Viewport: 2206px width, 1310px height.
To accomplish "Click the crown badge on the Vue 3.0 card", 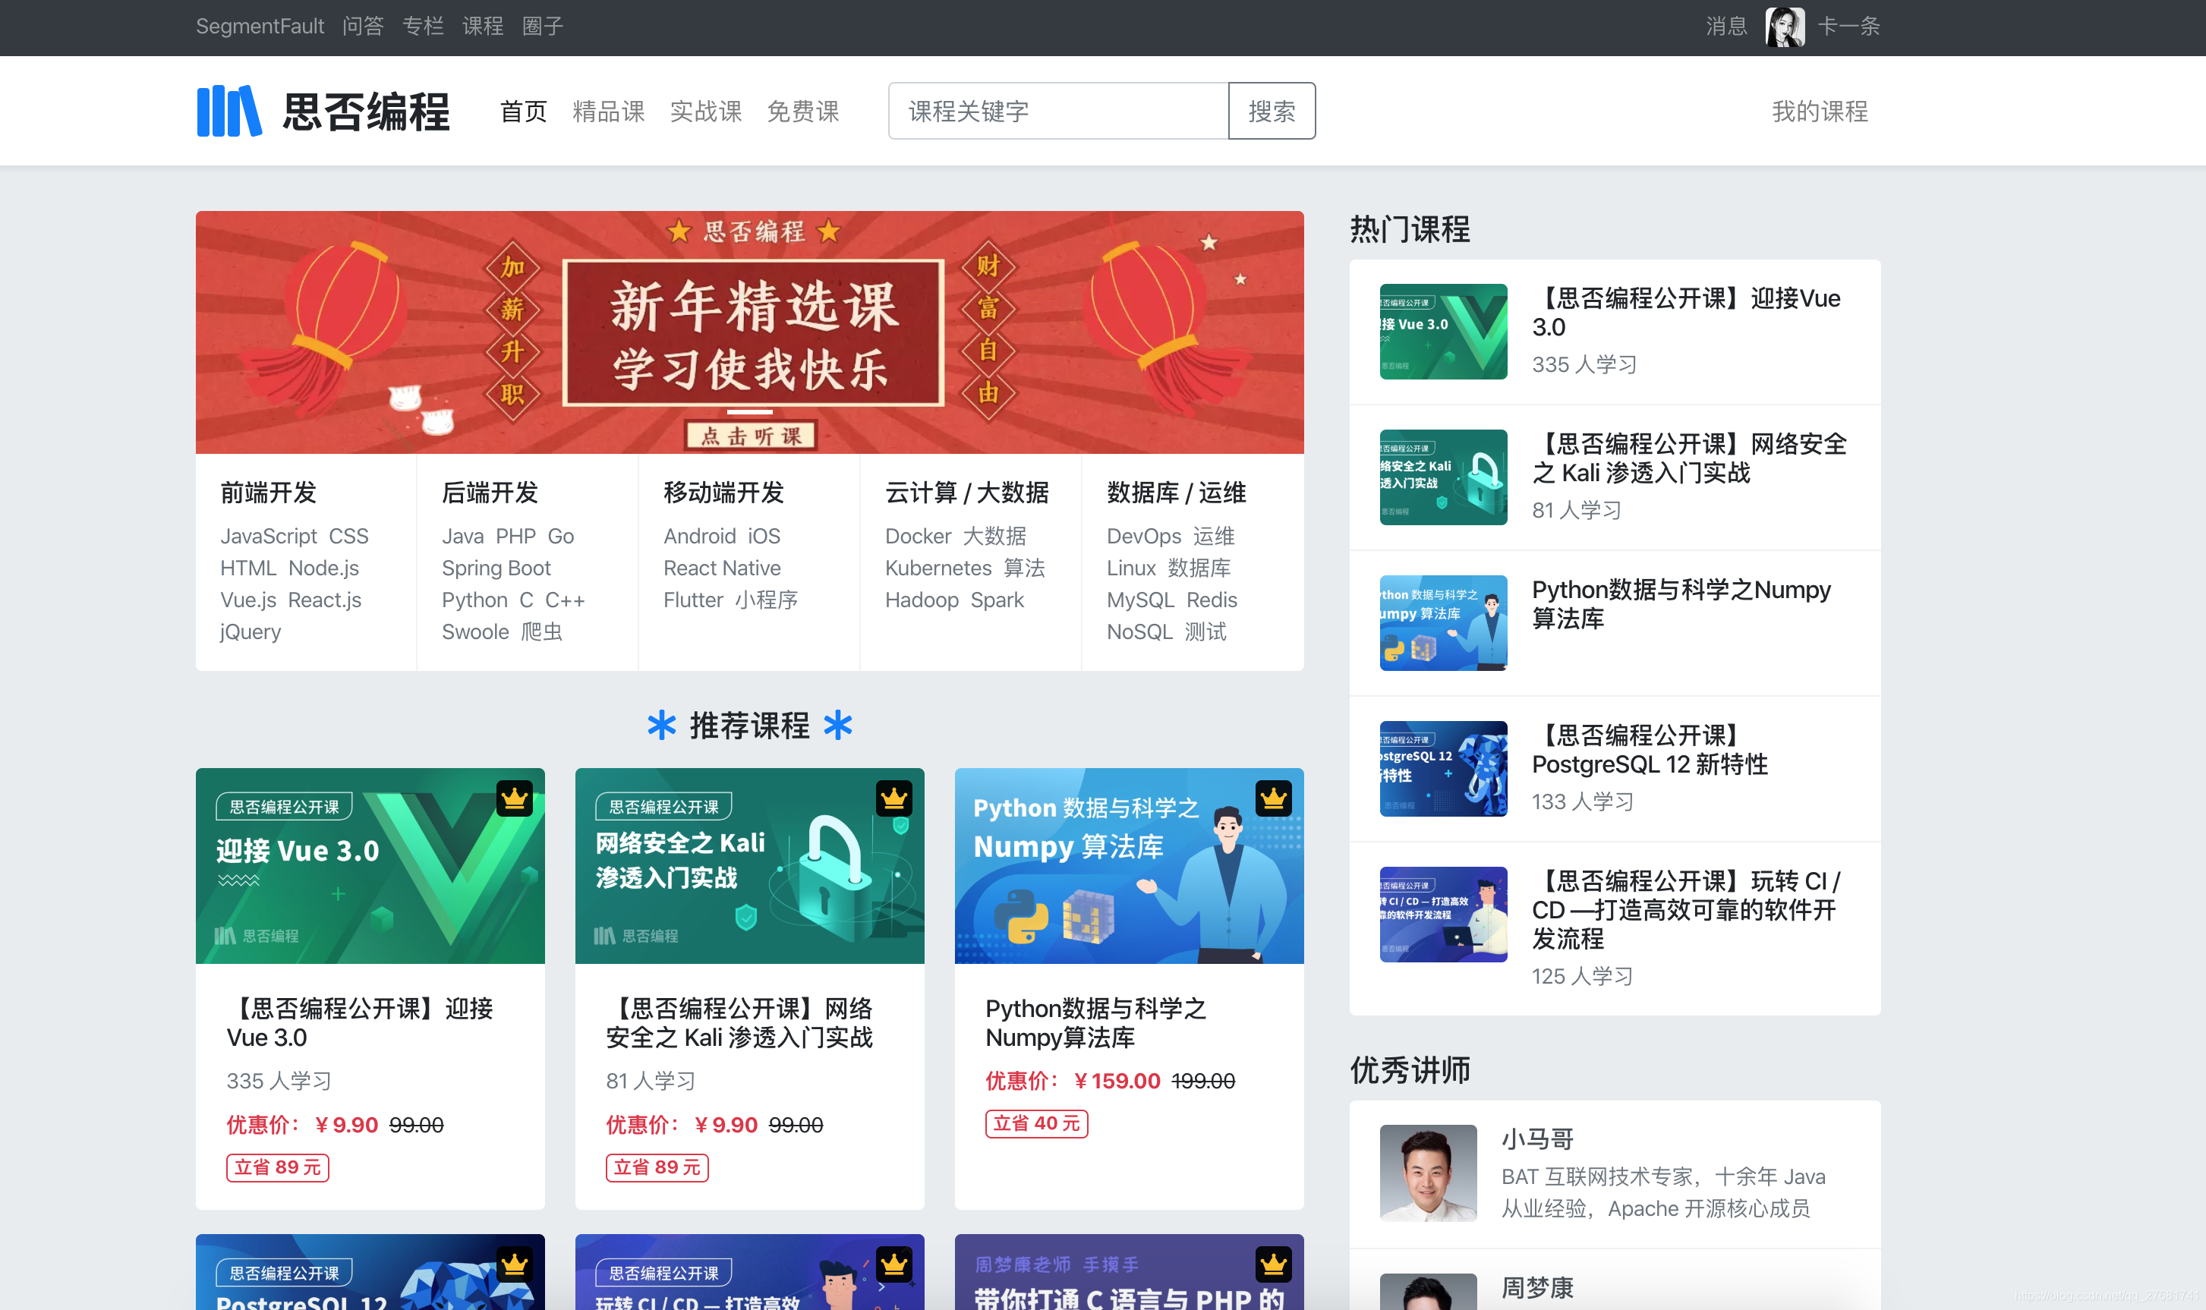I will point(515,799).
